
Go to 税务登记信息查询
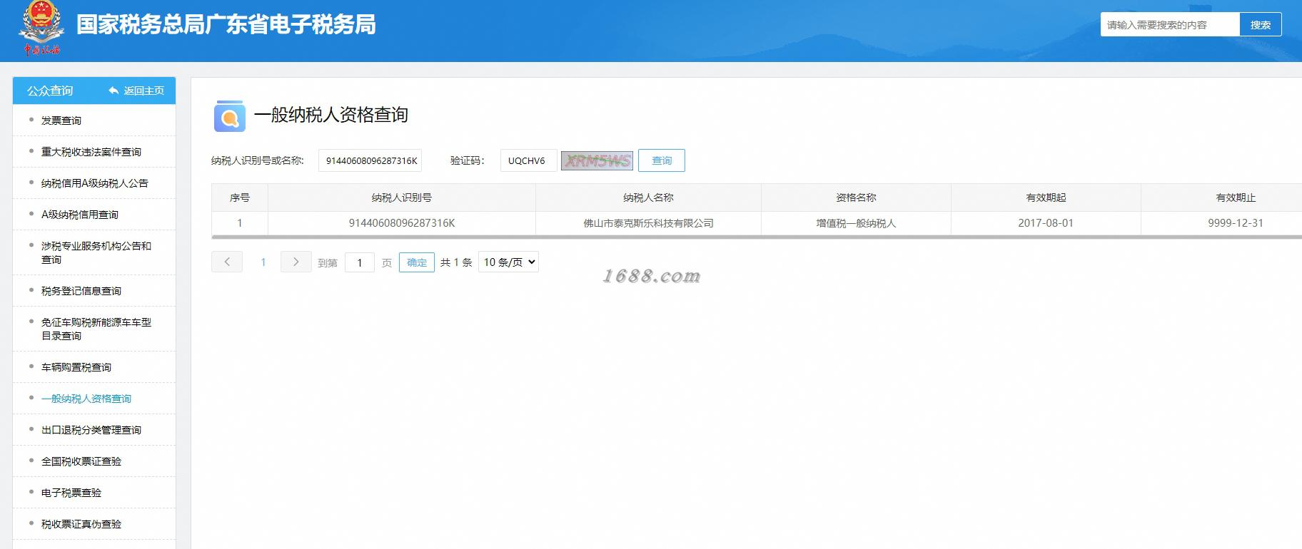[81, 291]
